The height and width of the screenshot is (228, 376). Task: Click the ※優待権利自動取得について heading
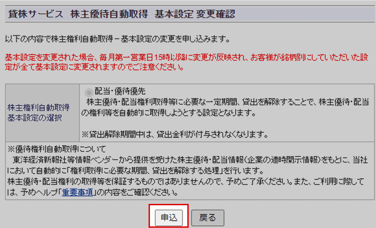[x=57, y=149]
